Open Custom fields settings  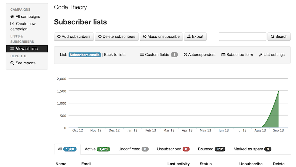coord(159,55)
